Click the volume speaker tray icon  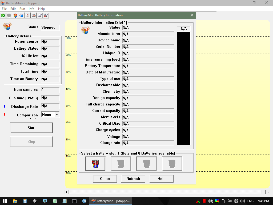tap(243, 201)
